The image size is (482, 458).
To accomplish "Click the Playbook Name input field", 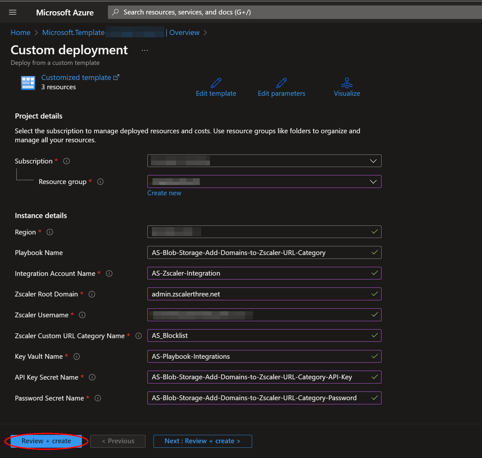I will (x=264, y=252).
